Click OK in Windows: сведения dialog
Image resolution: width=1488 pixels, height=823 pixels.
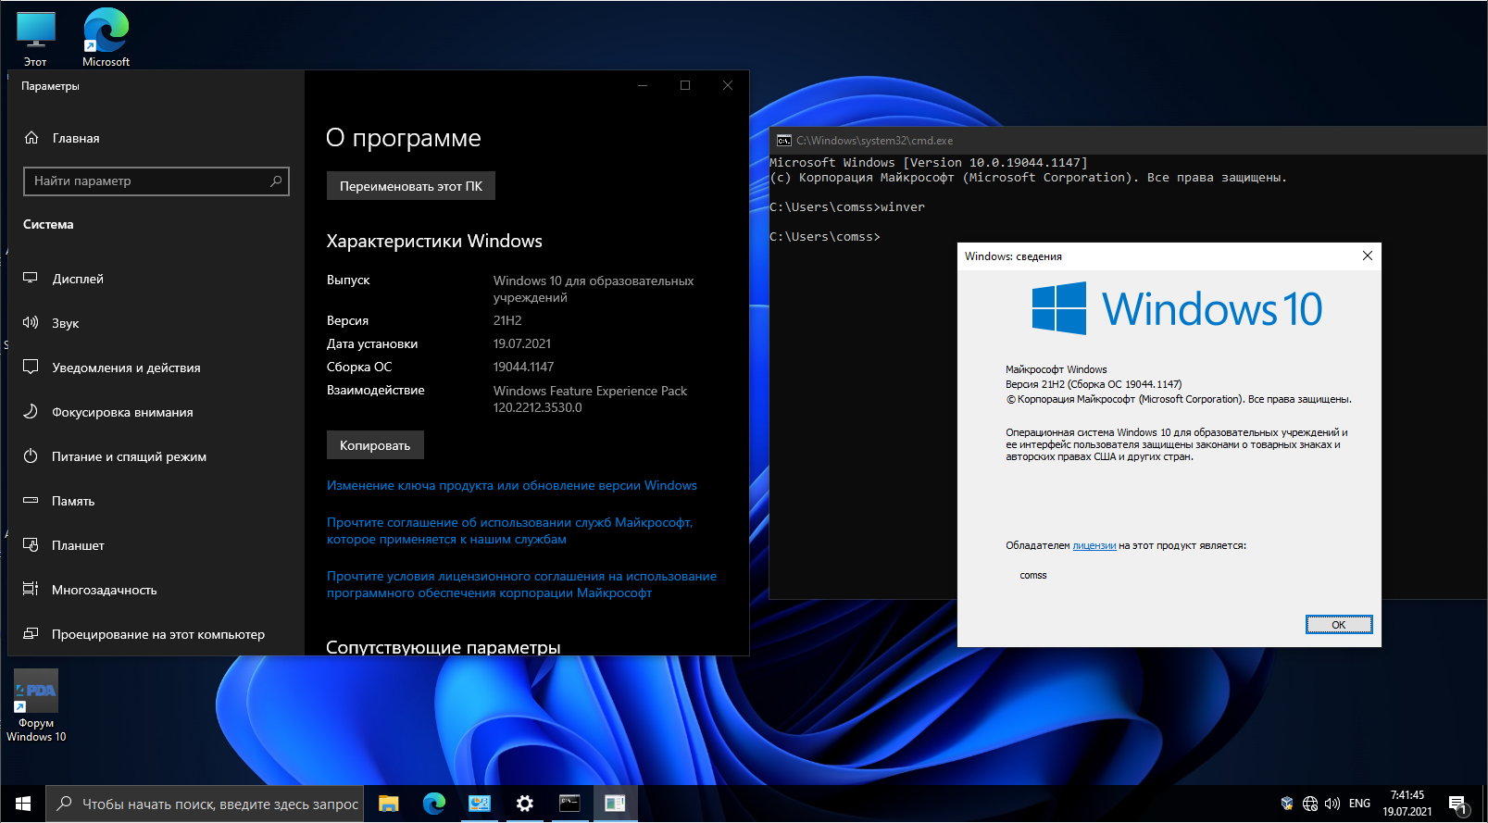tap(1339, 625)
